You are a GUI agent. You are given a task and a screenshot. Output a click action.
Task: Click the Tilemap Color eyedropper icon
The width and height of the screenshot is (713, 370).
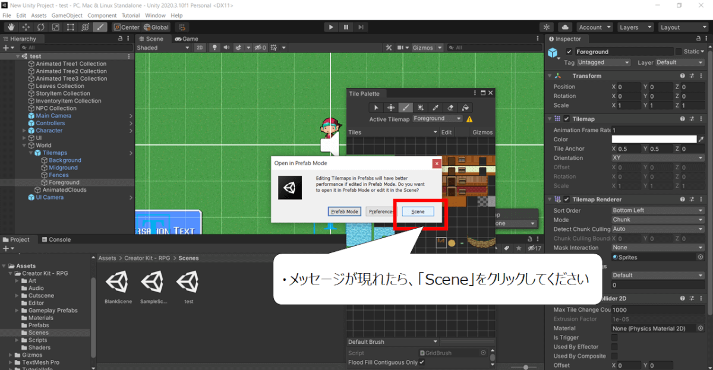point(701,140)
